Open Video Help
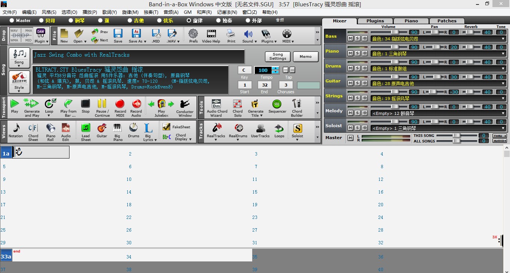The image size is (510, 273). pos(211,36)
